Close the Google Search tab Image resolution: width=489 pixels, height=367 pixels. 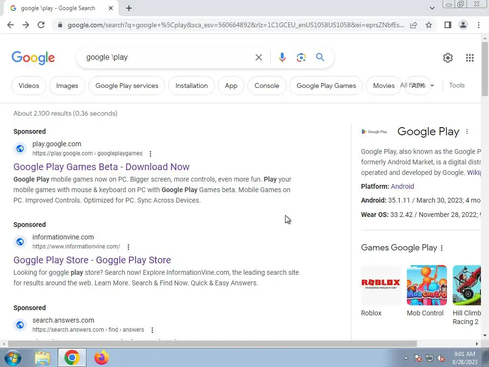point(111,9)
